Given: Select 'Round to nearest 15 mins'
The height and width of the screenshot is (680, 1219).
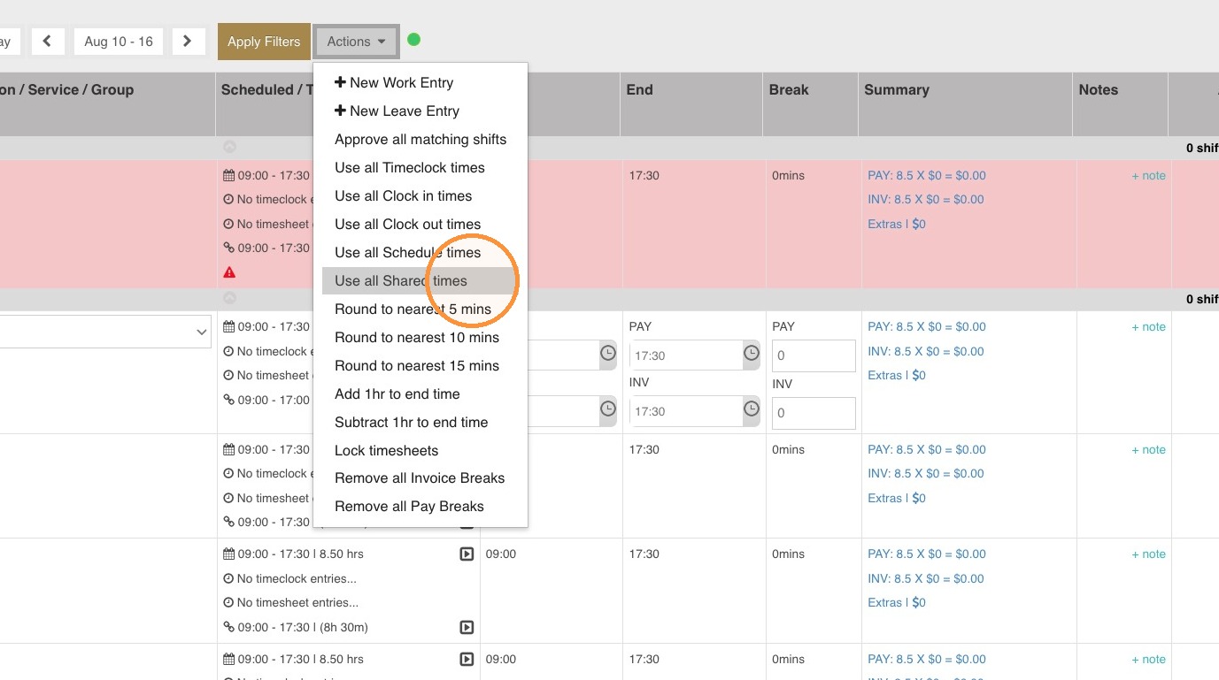Looking at the screenshot, I should (x=420, y=366).
